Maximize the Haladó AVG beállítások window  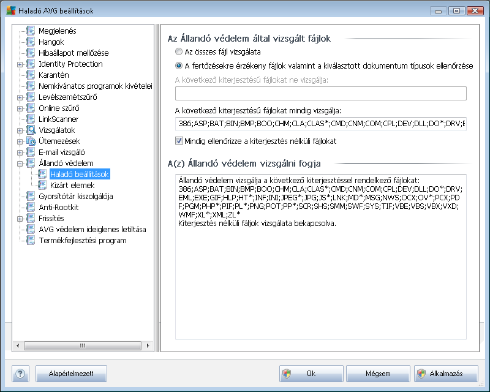tap(456, 11)
